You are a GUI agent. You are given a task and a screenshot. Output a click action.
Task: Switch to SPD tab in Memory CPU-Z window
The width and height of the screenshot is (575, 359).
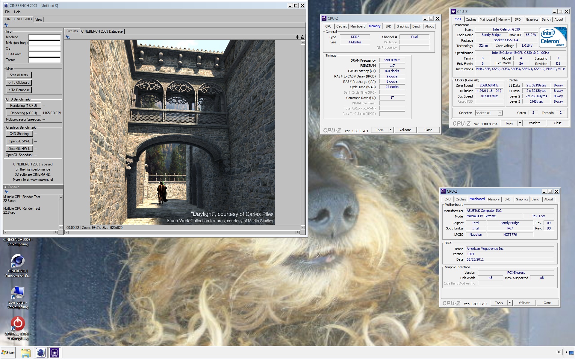coord(388,26)
